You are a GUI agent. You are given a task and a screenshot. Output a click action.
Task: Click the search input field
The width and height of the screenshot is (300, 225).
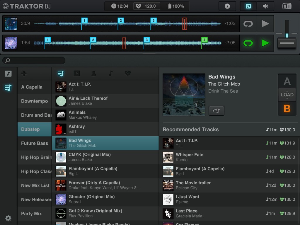point(34,61)
